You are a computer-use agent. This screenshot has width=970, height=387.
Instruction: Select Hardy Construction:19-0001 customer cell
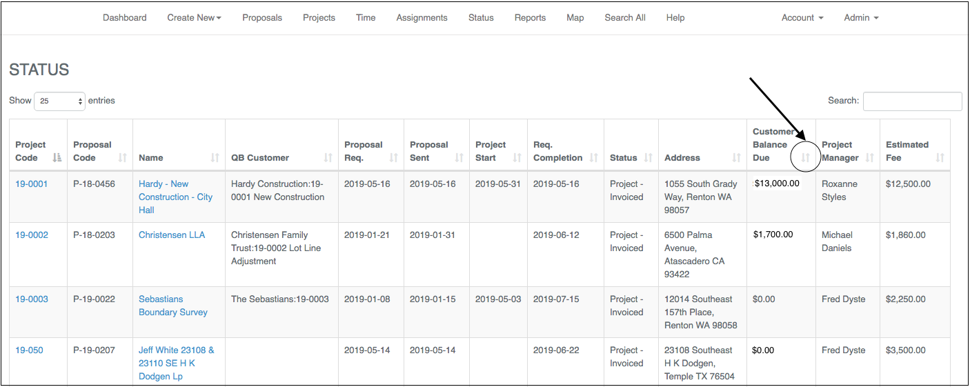pyautogui.click(x=281, y=197)
